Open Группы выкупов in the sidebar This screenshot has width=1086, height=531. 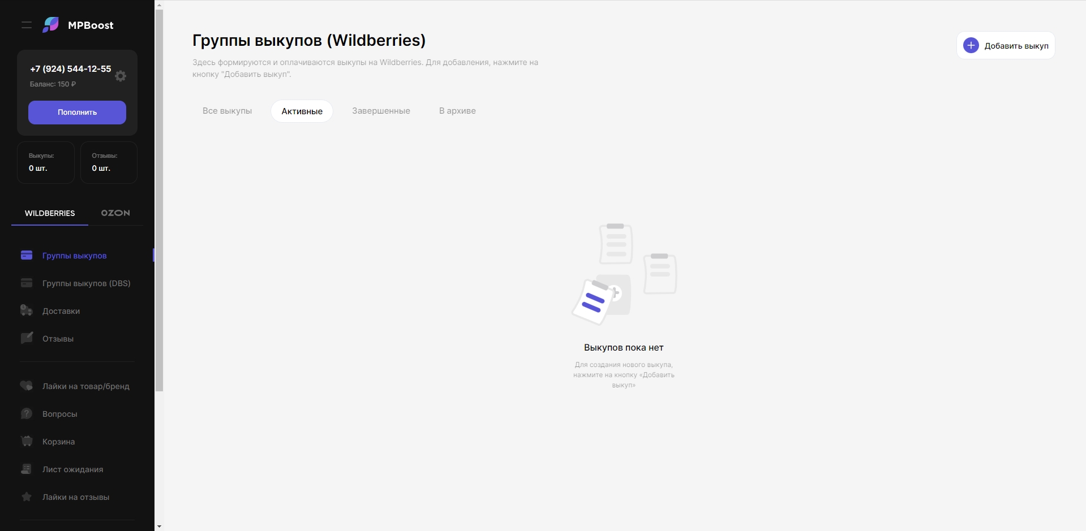tap(75, 256)
